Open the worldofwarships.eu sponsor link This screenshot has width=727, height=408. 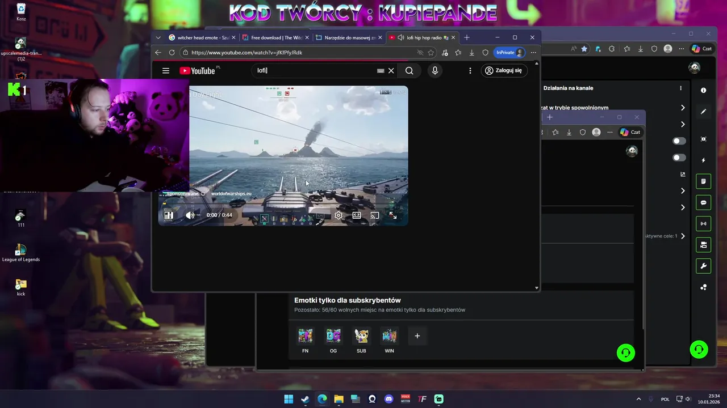[x=231, y=194]
